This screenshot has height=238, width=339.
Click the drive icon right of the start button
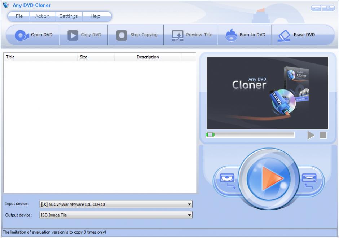pyautogui.click(x=309, y=181)
